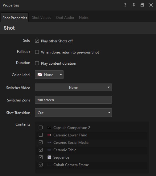Click the Cobalt Camera Frame thumbnail icon
This screenshot has height=176, width=156.
49,165
